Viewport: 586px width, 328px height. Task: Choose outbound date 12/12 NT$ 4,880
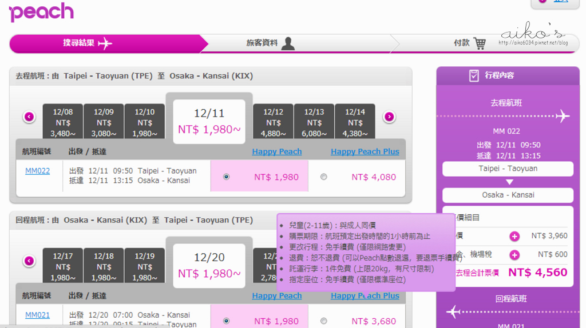273,122
